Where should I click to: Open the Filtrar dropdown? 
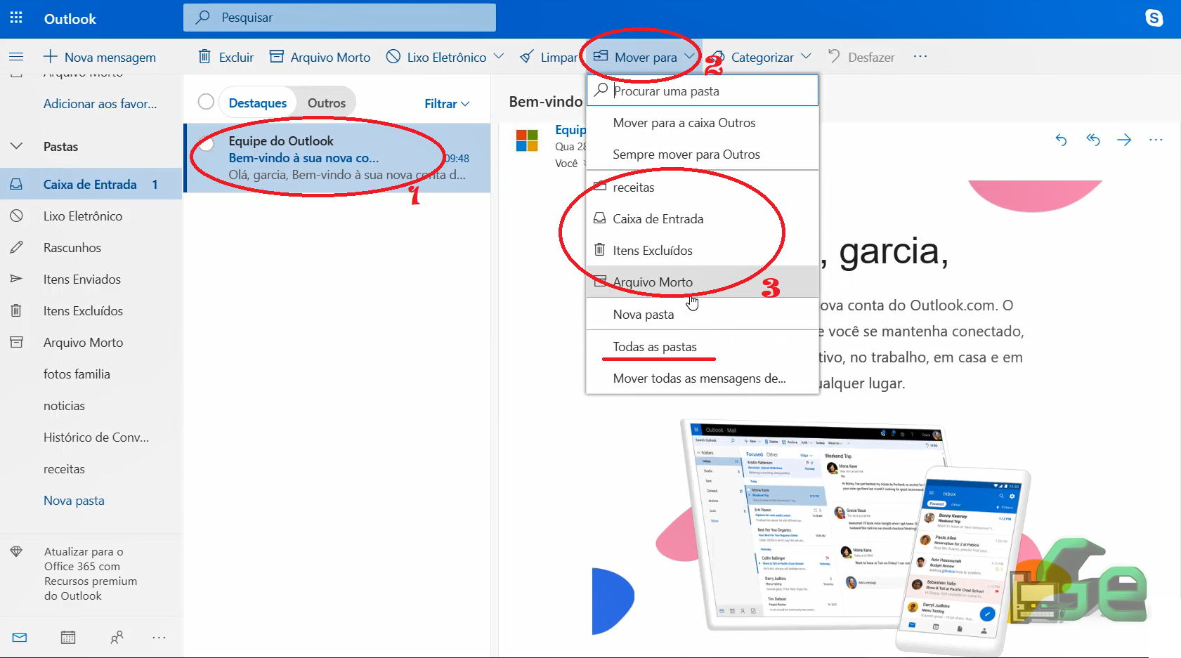(447, 104)
